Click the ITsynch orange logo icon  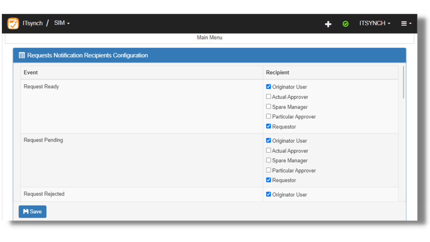point(13,23)
